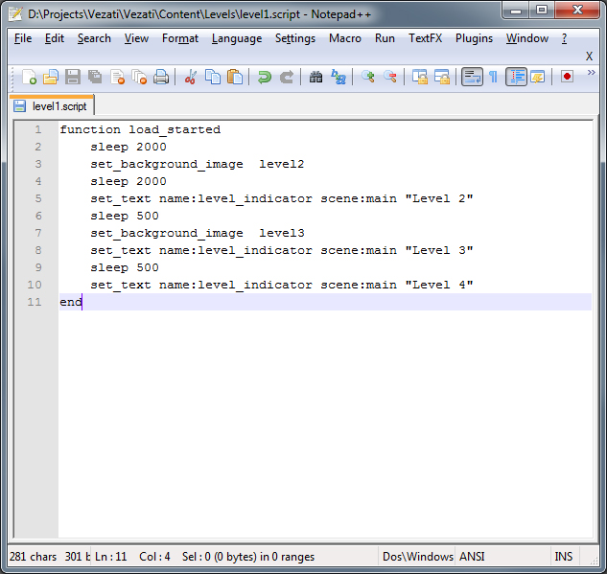Screen dimensions: 607x574
Task: Click 'level2' on line 3
Action: [281, 164]
